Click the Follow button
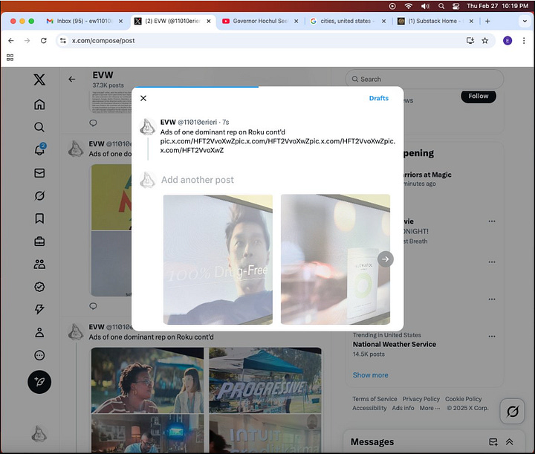The image size is (535, 454). point(479,96)
